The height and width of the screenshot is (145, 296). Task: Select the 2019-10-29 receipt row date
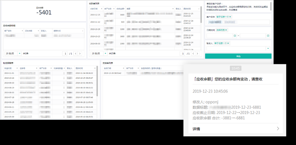pyautogui.click(x=95, y=29)
